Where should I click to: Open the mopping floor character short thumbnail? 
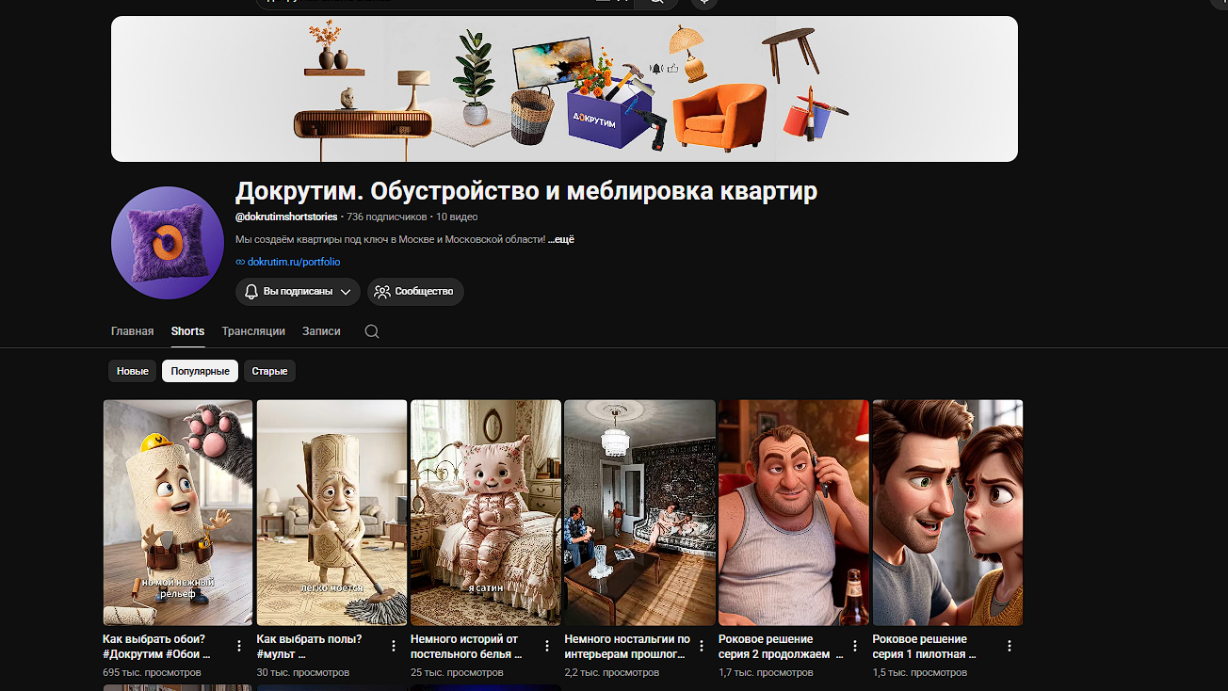pos(331,513)
